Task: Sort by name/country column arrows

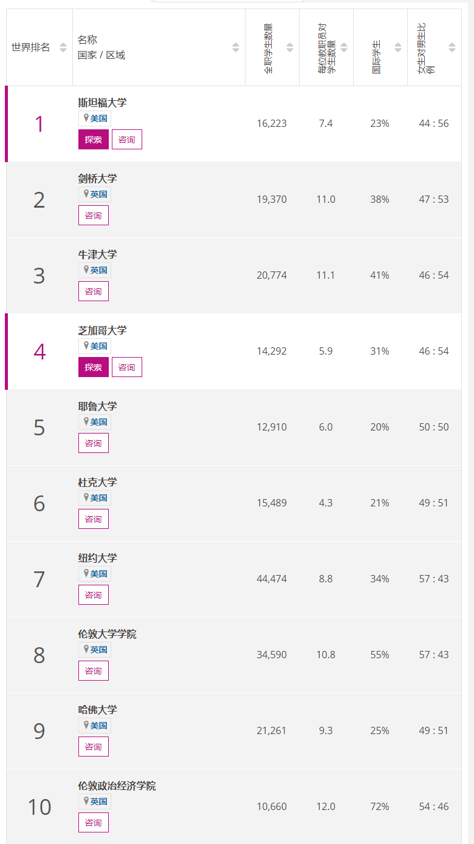Action: [236, 47]
